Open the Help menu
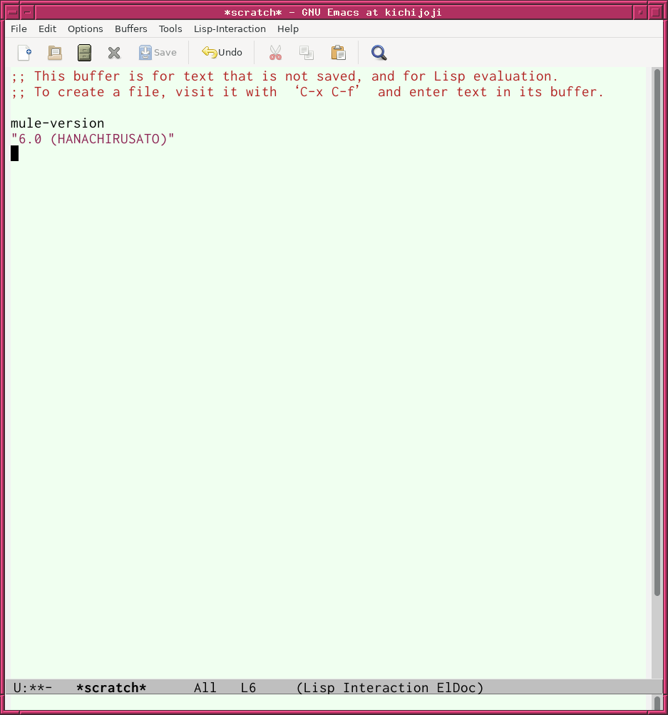This screenshot has height=715, width=668. click(x=288, y=29)
